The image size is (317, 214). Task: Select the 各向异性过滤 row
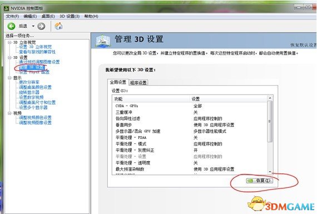point(190,118)
